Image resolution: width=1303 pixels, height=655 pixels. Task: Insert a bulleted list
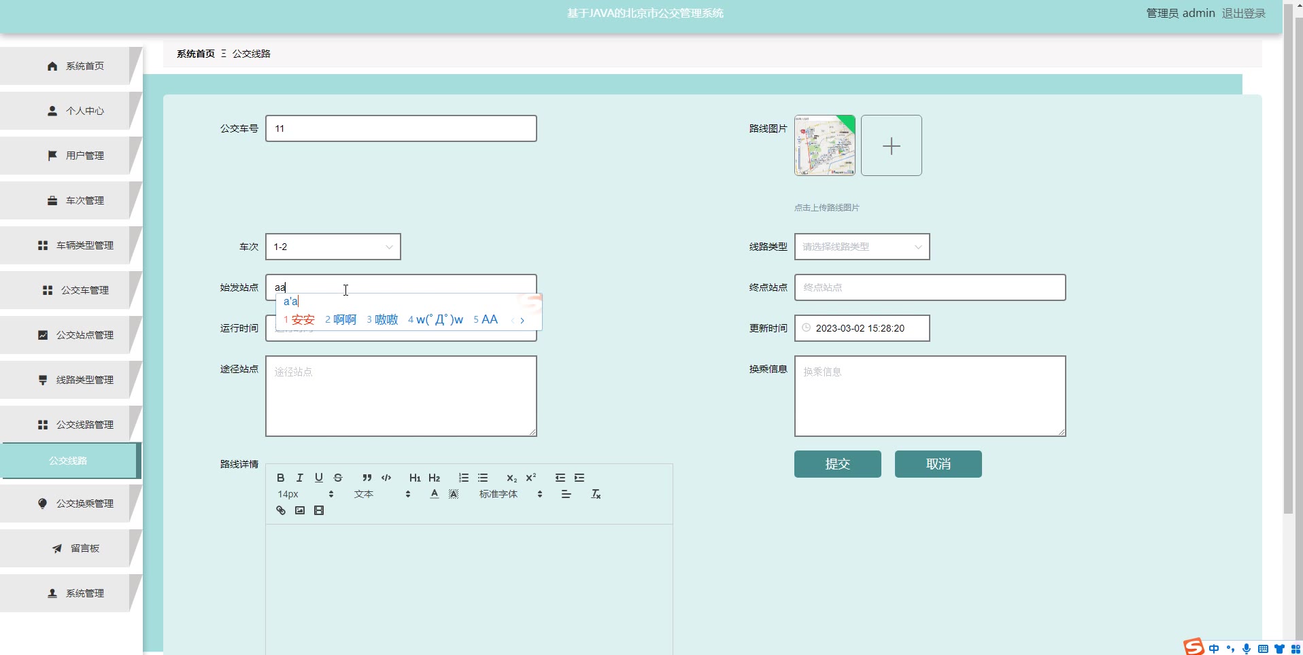tap(483, 478)
